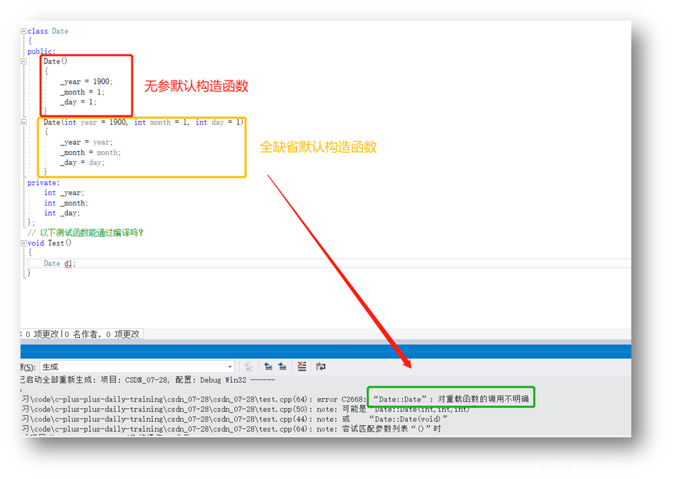Collapse the Date(int year...) constructor block

point(24,122)
